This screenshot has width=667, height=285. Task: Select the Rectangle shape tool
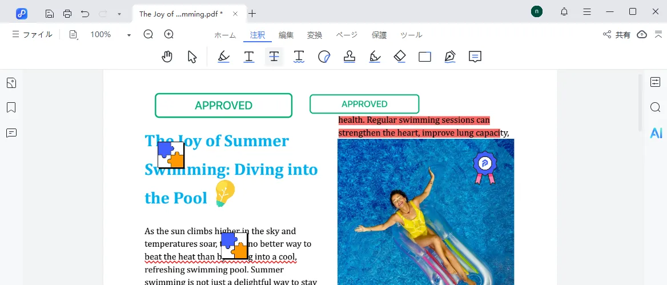[425, 57]
